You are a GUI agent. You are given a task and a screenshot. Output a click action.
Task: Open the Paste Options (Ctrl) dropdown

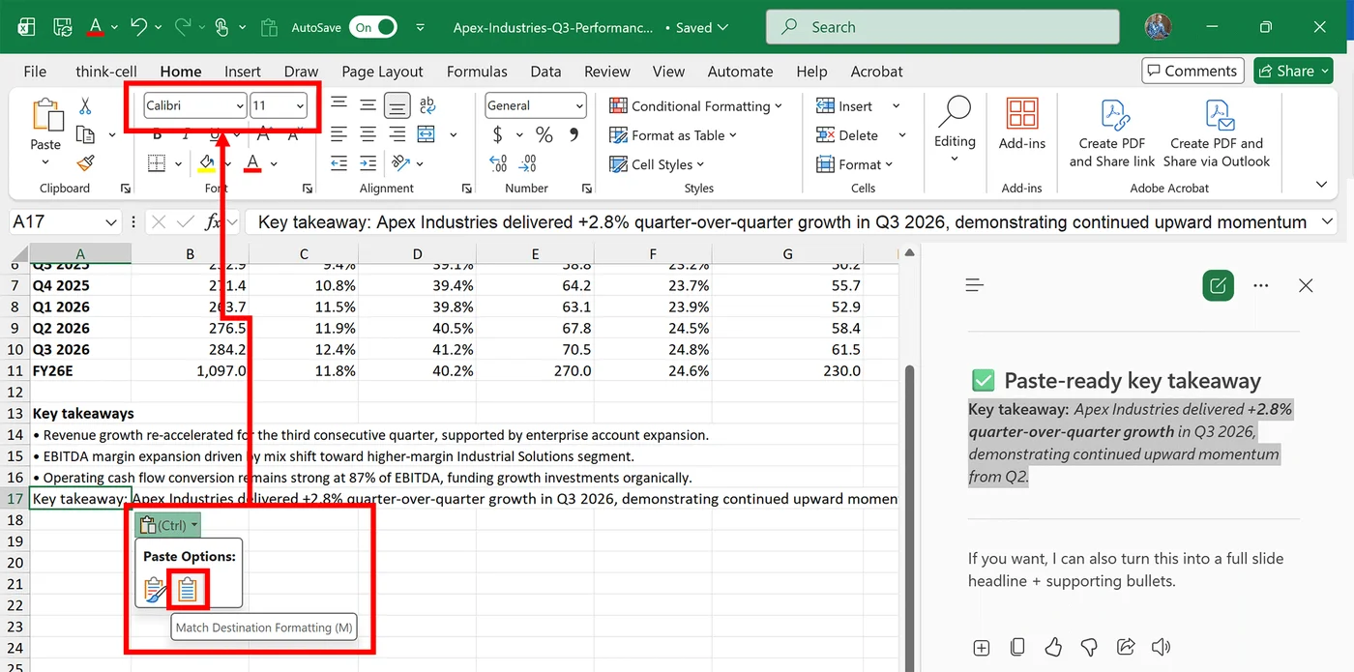click(x=168, y=525)
